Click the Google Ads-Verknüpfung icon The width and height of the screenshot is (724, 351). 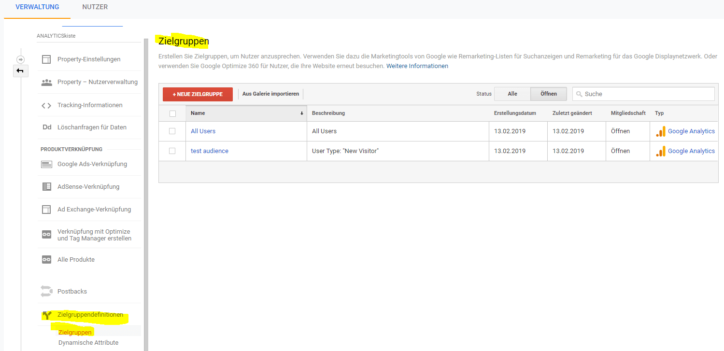pos(46,164)
